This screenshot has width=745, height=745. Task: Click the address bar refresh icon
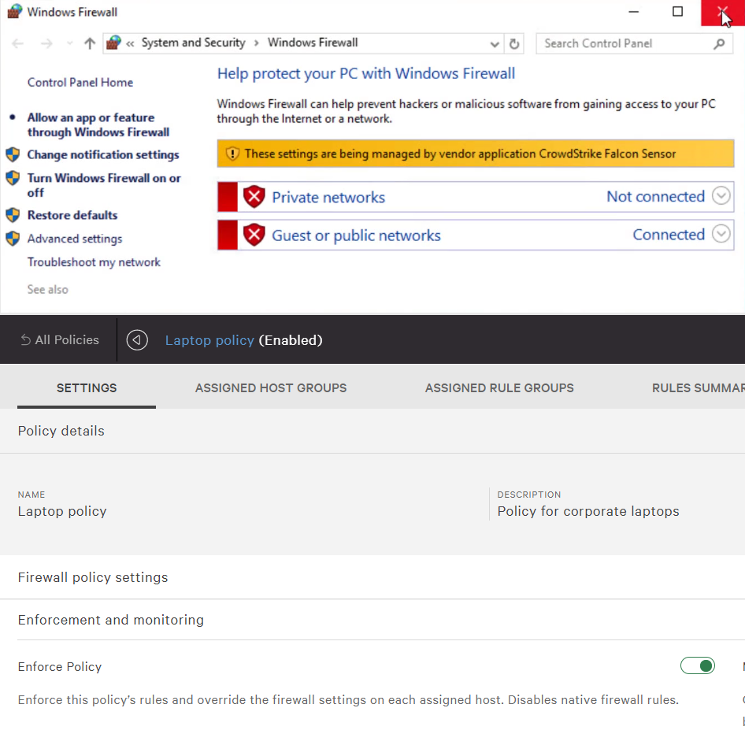(x=515, y=44)
